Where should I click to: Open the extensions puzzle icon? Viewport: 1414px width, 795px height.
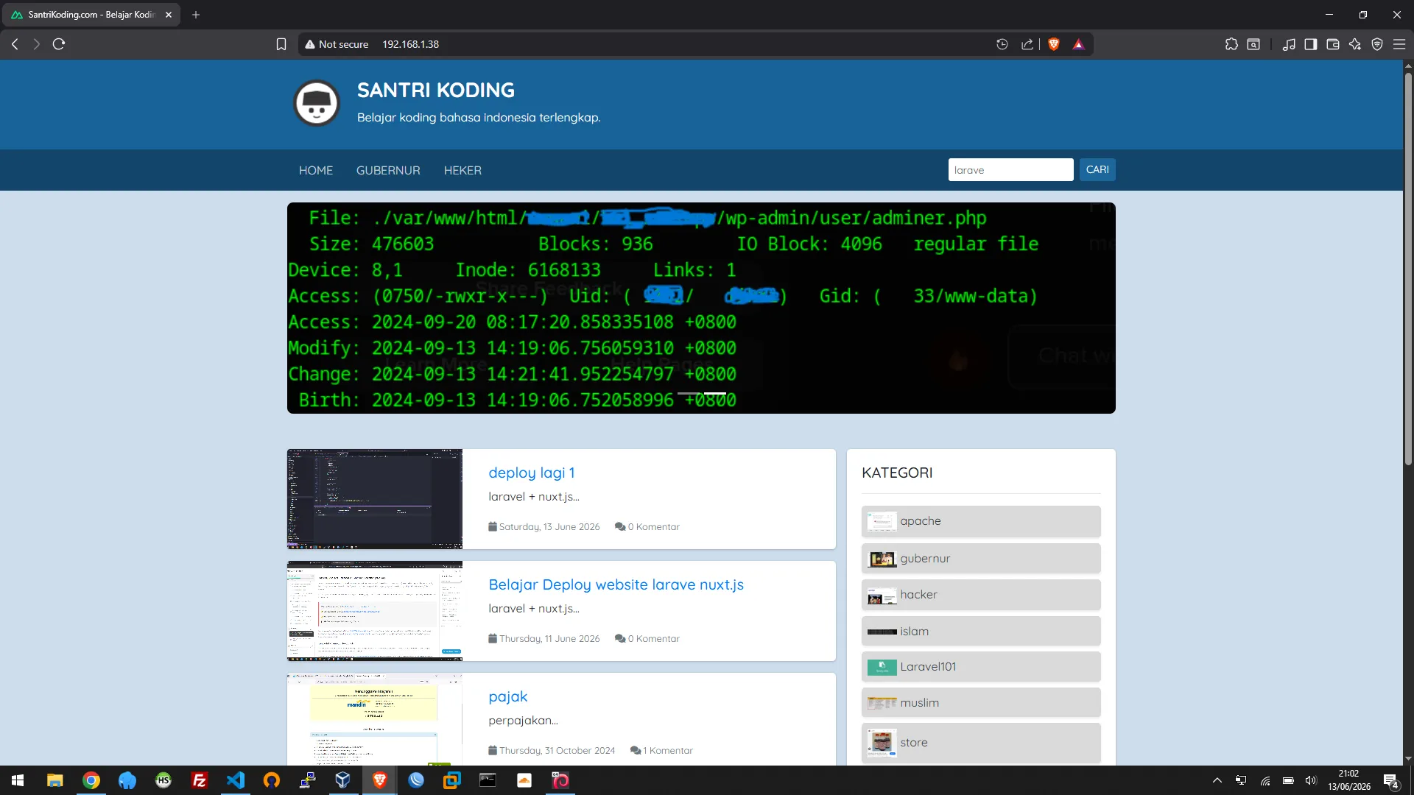(x=1231, y=44)
